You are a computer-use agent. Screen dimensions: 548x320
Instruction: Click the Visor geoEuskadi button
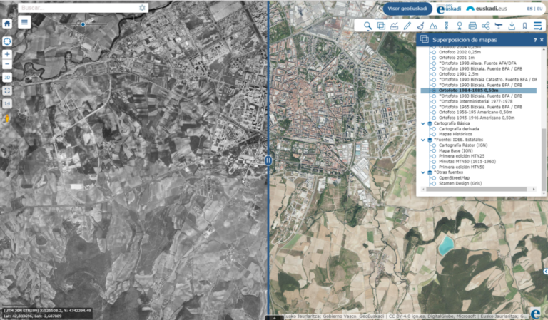pos(407,9)
